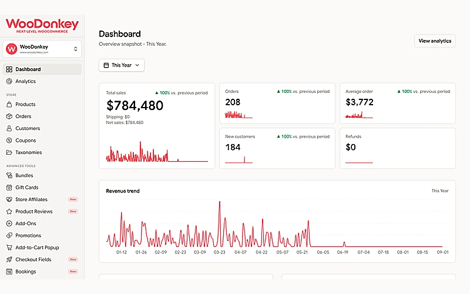Click the Refunds $0 value
This screenshot has width=470, height=294.
click(351, 148)
